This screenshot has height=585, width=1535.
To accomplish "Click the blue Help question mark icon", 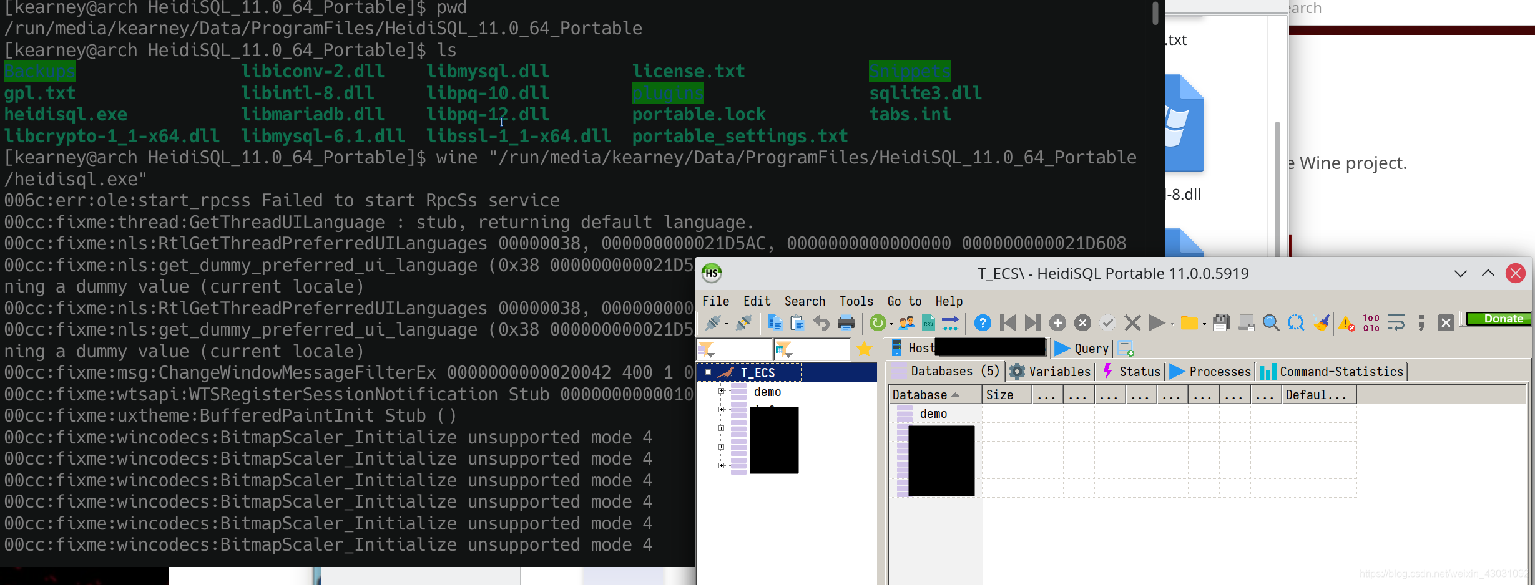I will coord(983,322).
